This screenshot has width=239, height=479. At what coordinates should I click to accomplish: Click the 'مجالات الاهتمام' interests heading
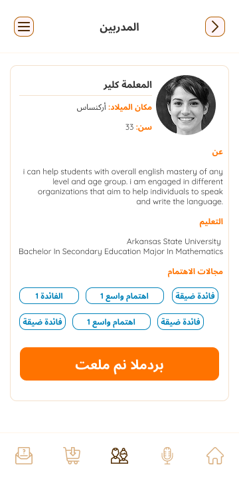pyautogui.click(x=195, y=271)
